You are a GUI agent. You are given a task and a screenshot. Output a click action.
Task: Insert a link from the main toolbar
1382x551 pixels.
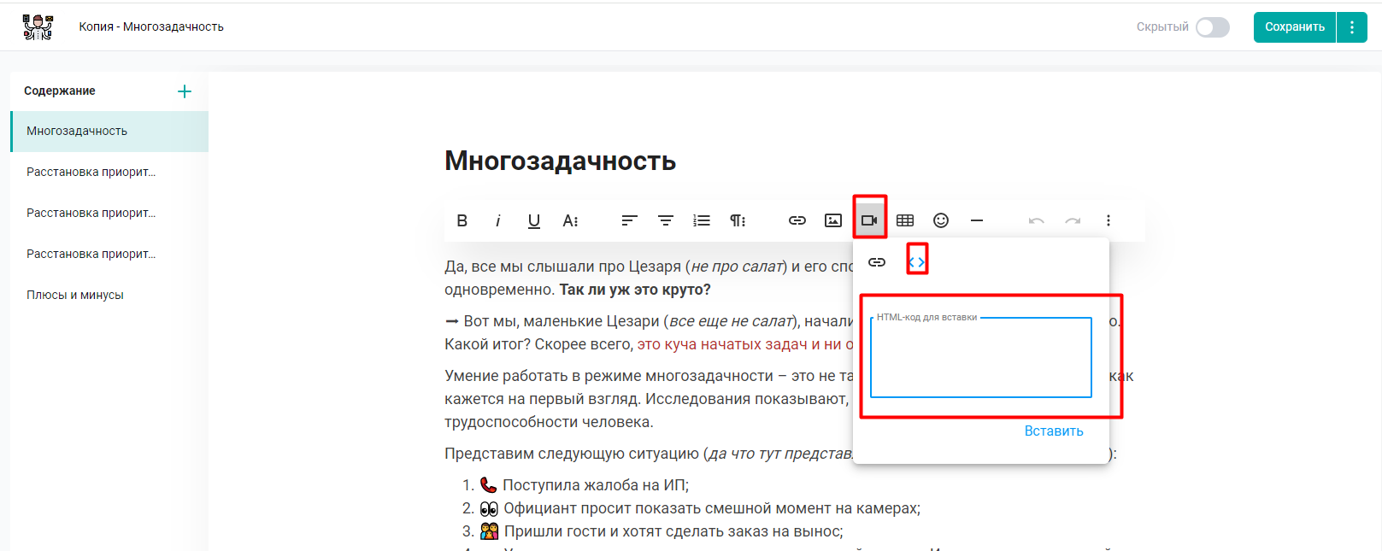click(x=797, y=220)
